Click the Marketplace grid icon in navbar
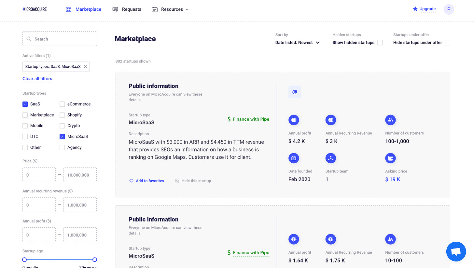The image size is (474, 268). pyautogui.click(x=68, y=9)
